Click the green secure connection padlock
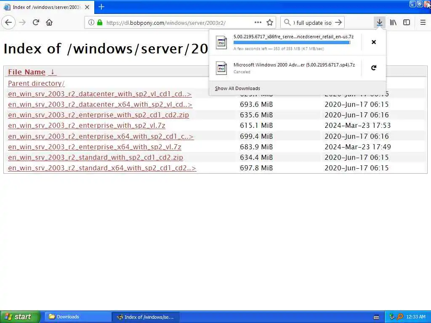 [x=100, y=23]
